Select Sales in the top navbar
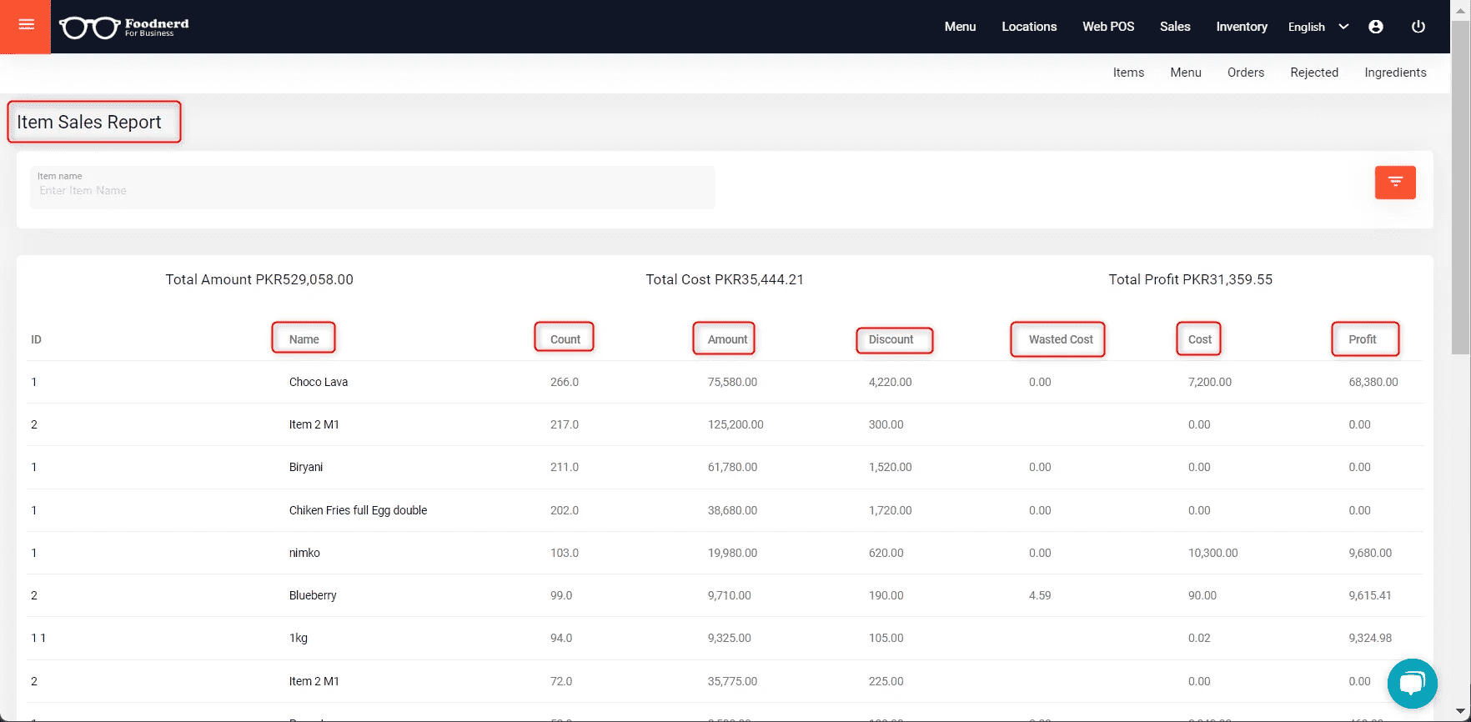 (1175, 27)
